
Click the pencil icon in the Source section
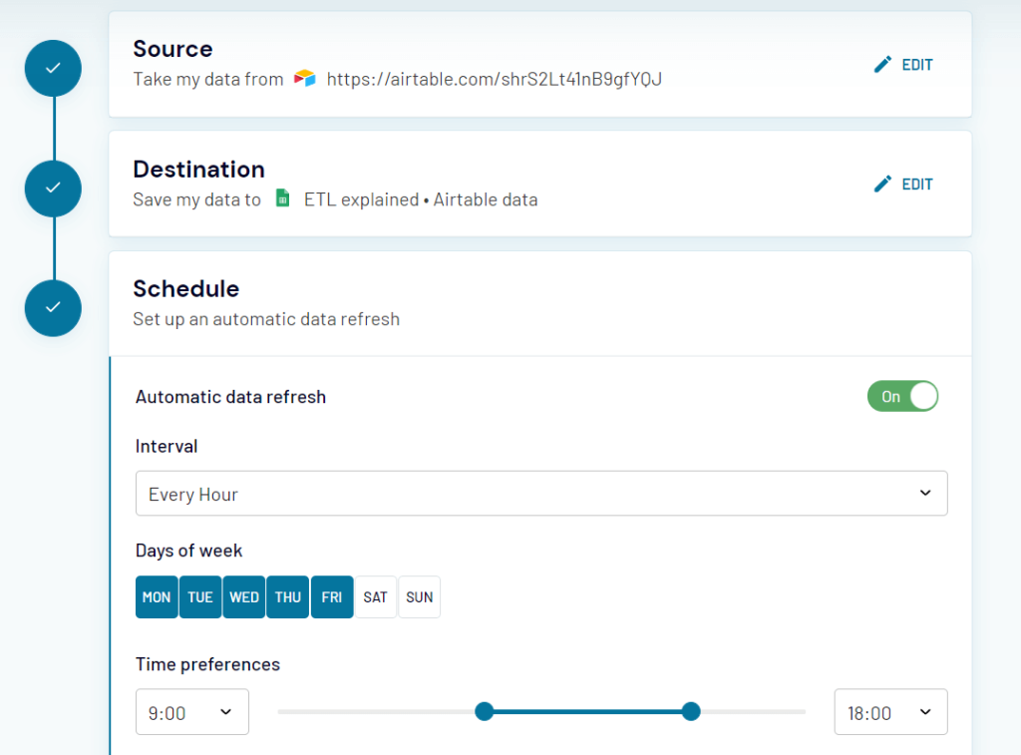[881, 63]
